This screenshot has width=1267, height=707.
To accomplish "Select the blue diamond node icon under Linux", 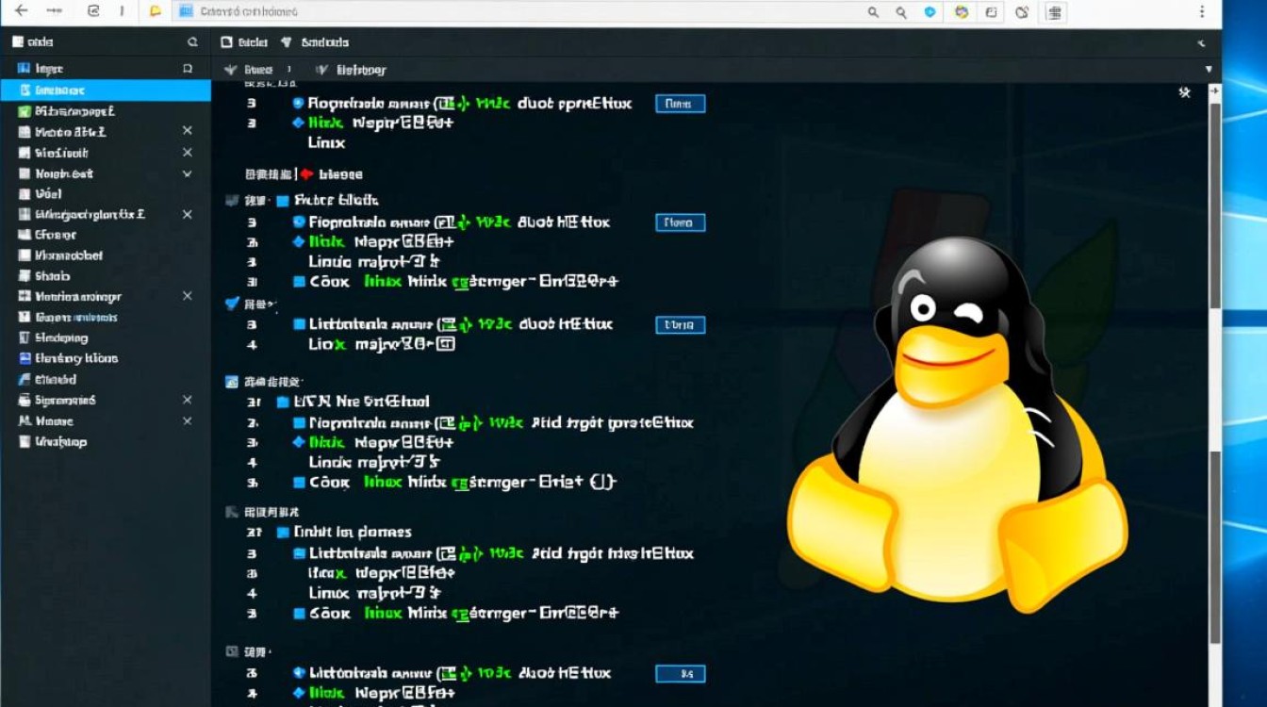I will (x=299, y=123).
